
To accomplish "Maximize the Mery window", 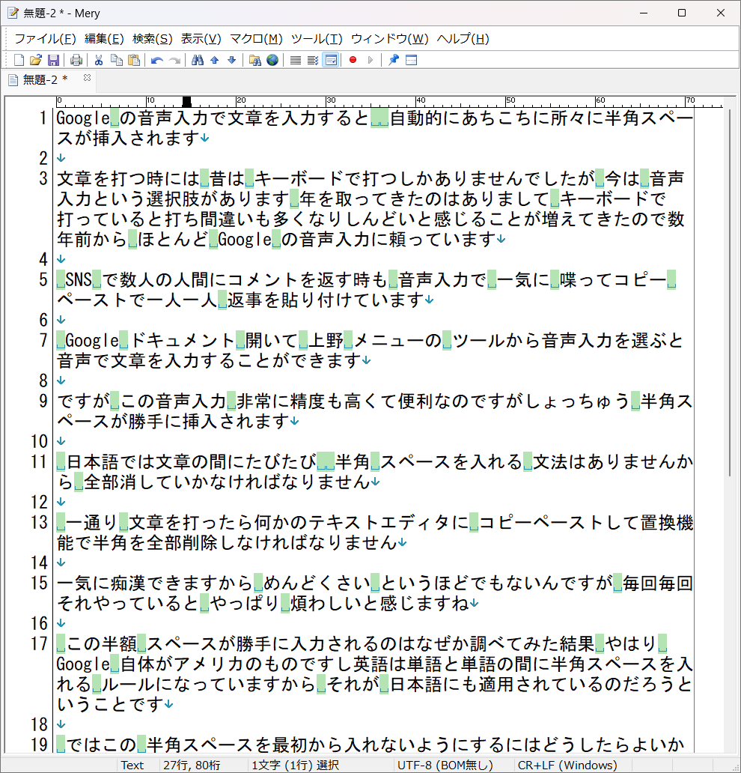I will tap(682, 13).
